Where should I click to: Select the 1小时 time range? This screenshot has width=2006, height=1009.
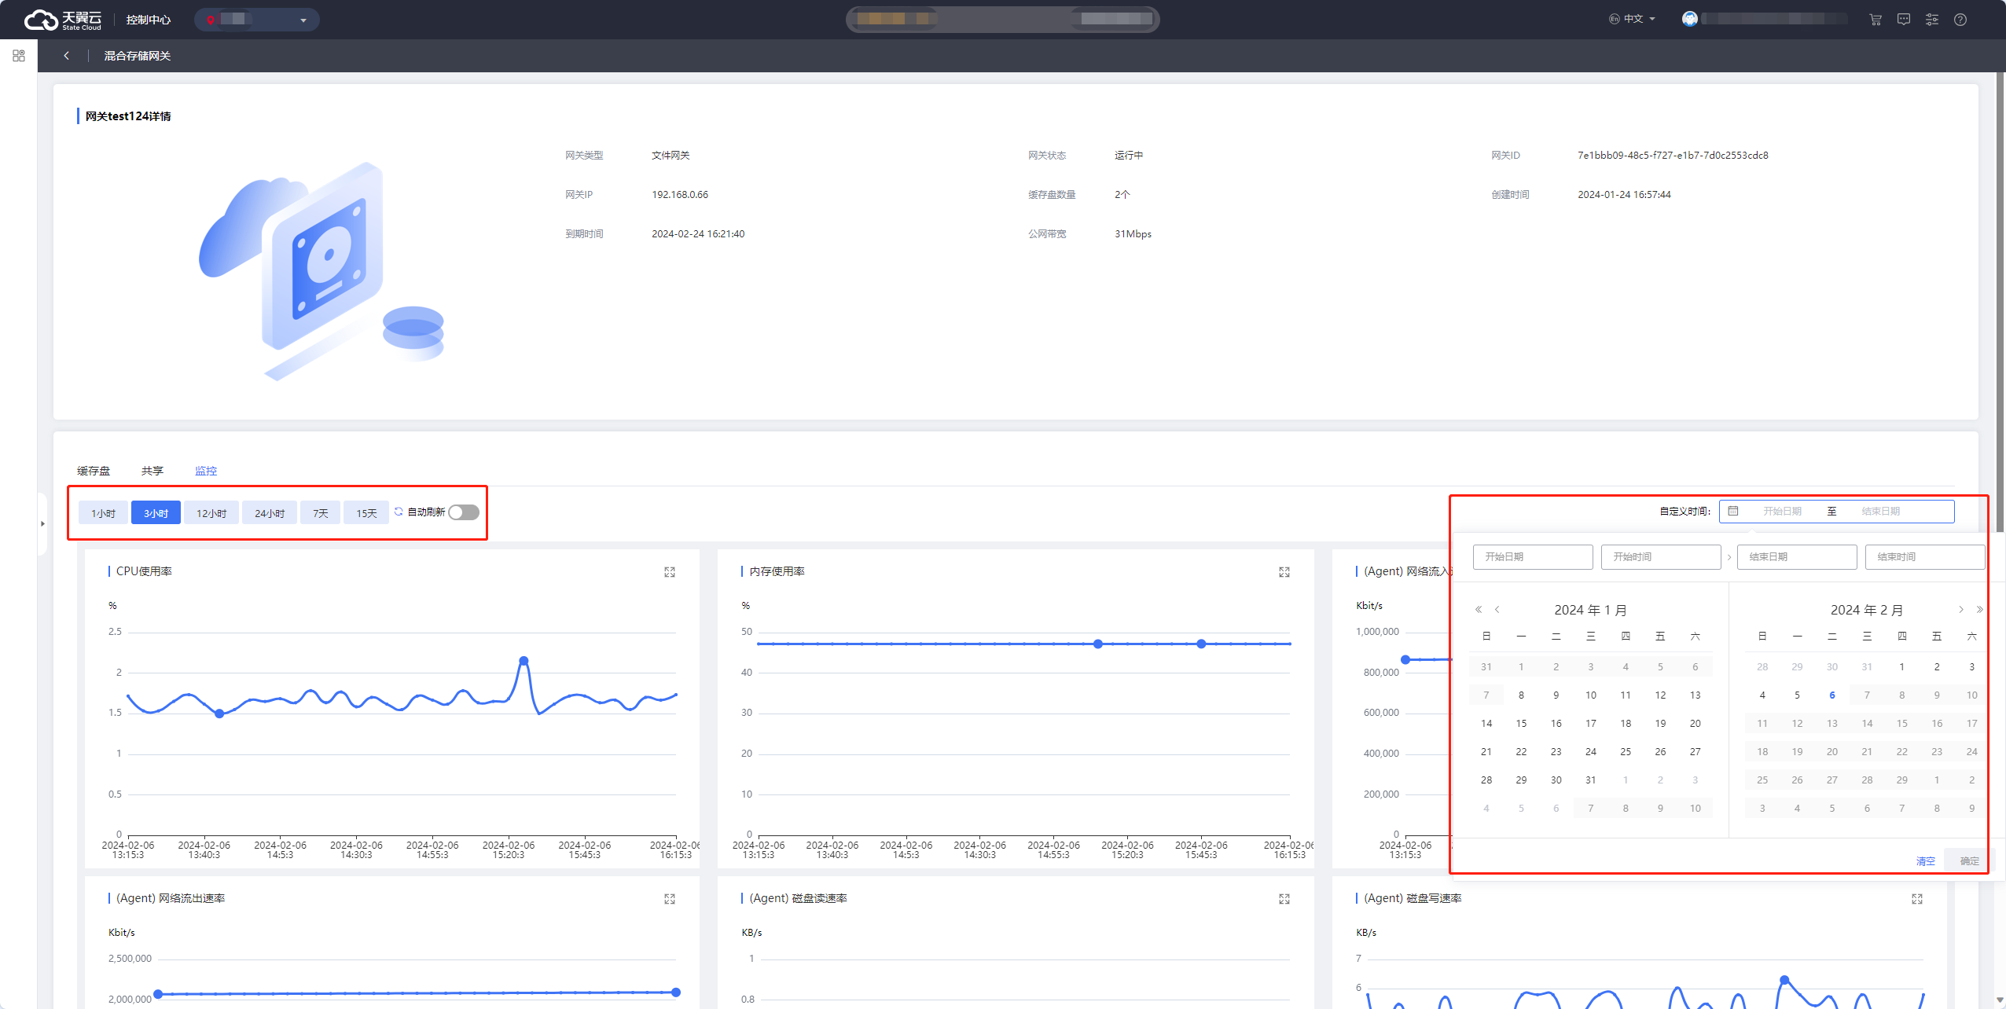click(x=103, y=513)
